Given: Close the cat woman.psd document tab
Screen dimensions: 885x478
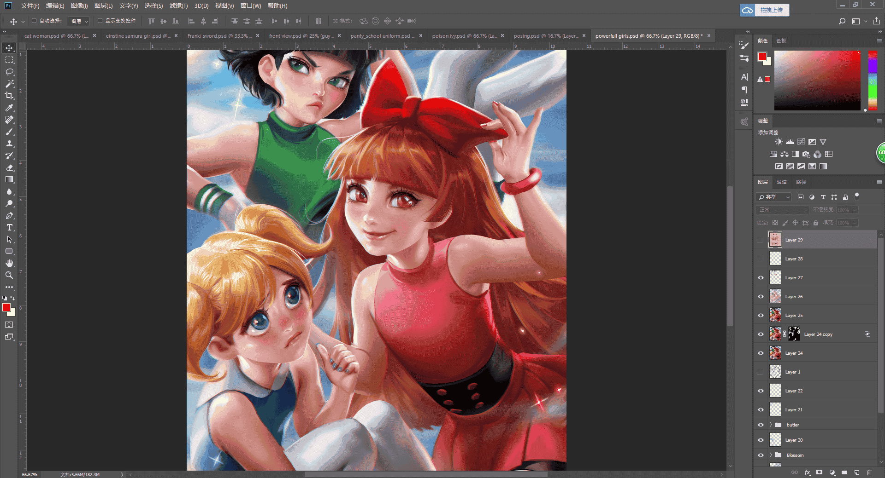Looking at the screenshot, I should (94, 35).
